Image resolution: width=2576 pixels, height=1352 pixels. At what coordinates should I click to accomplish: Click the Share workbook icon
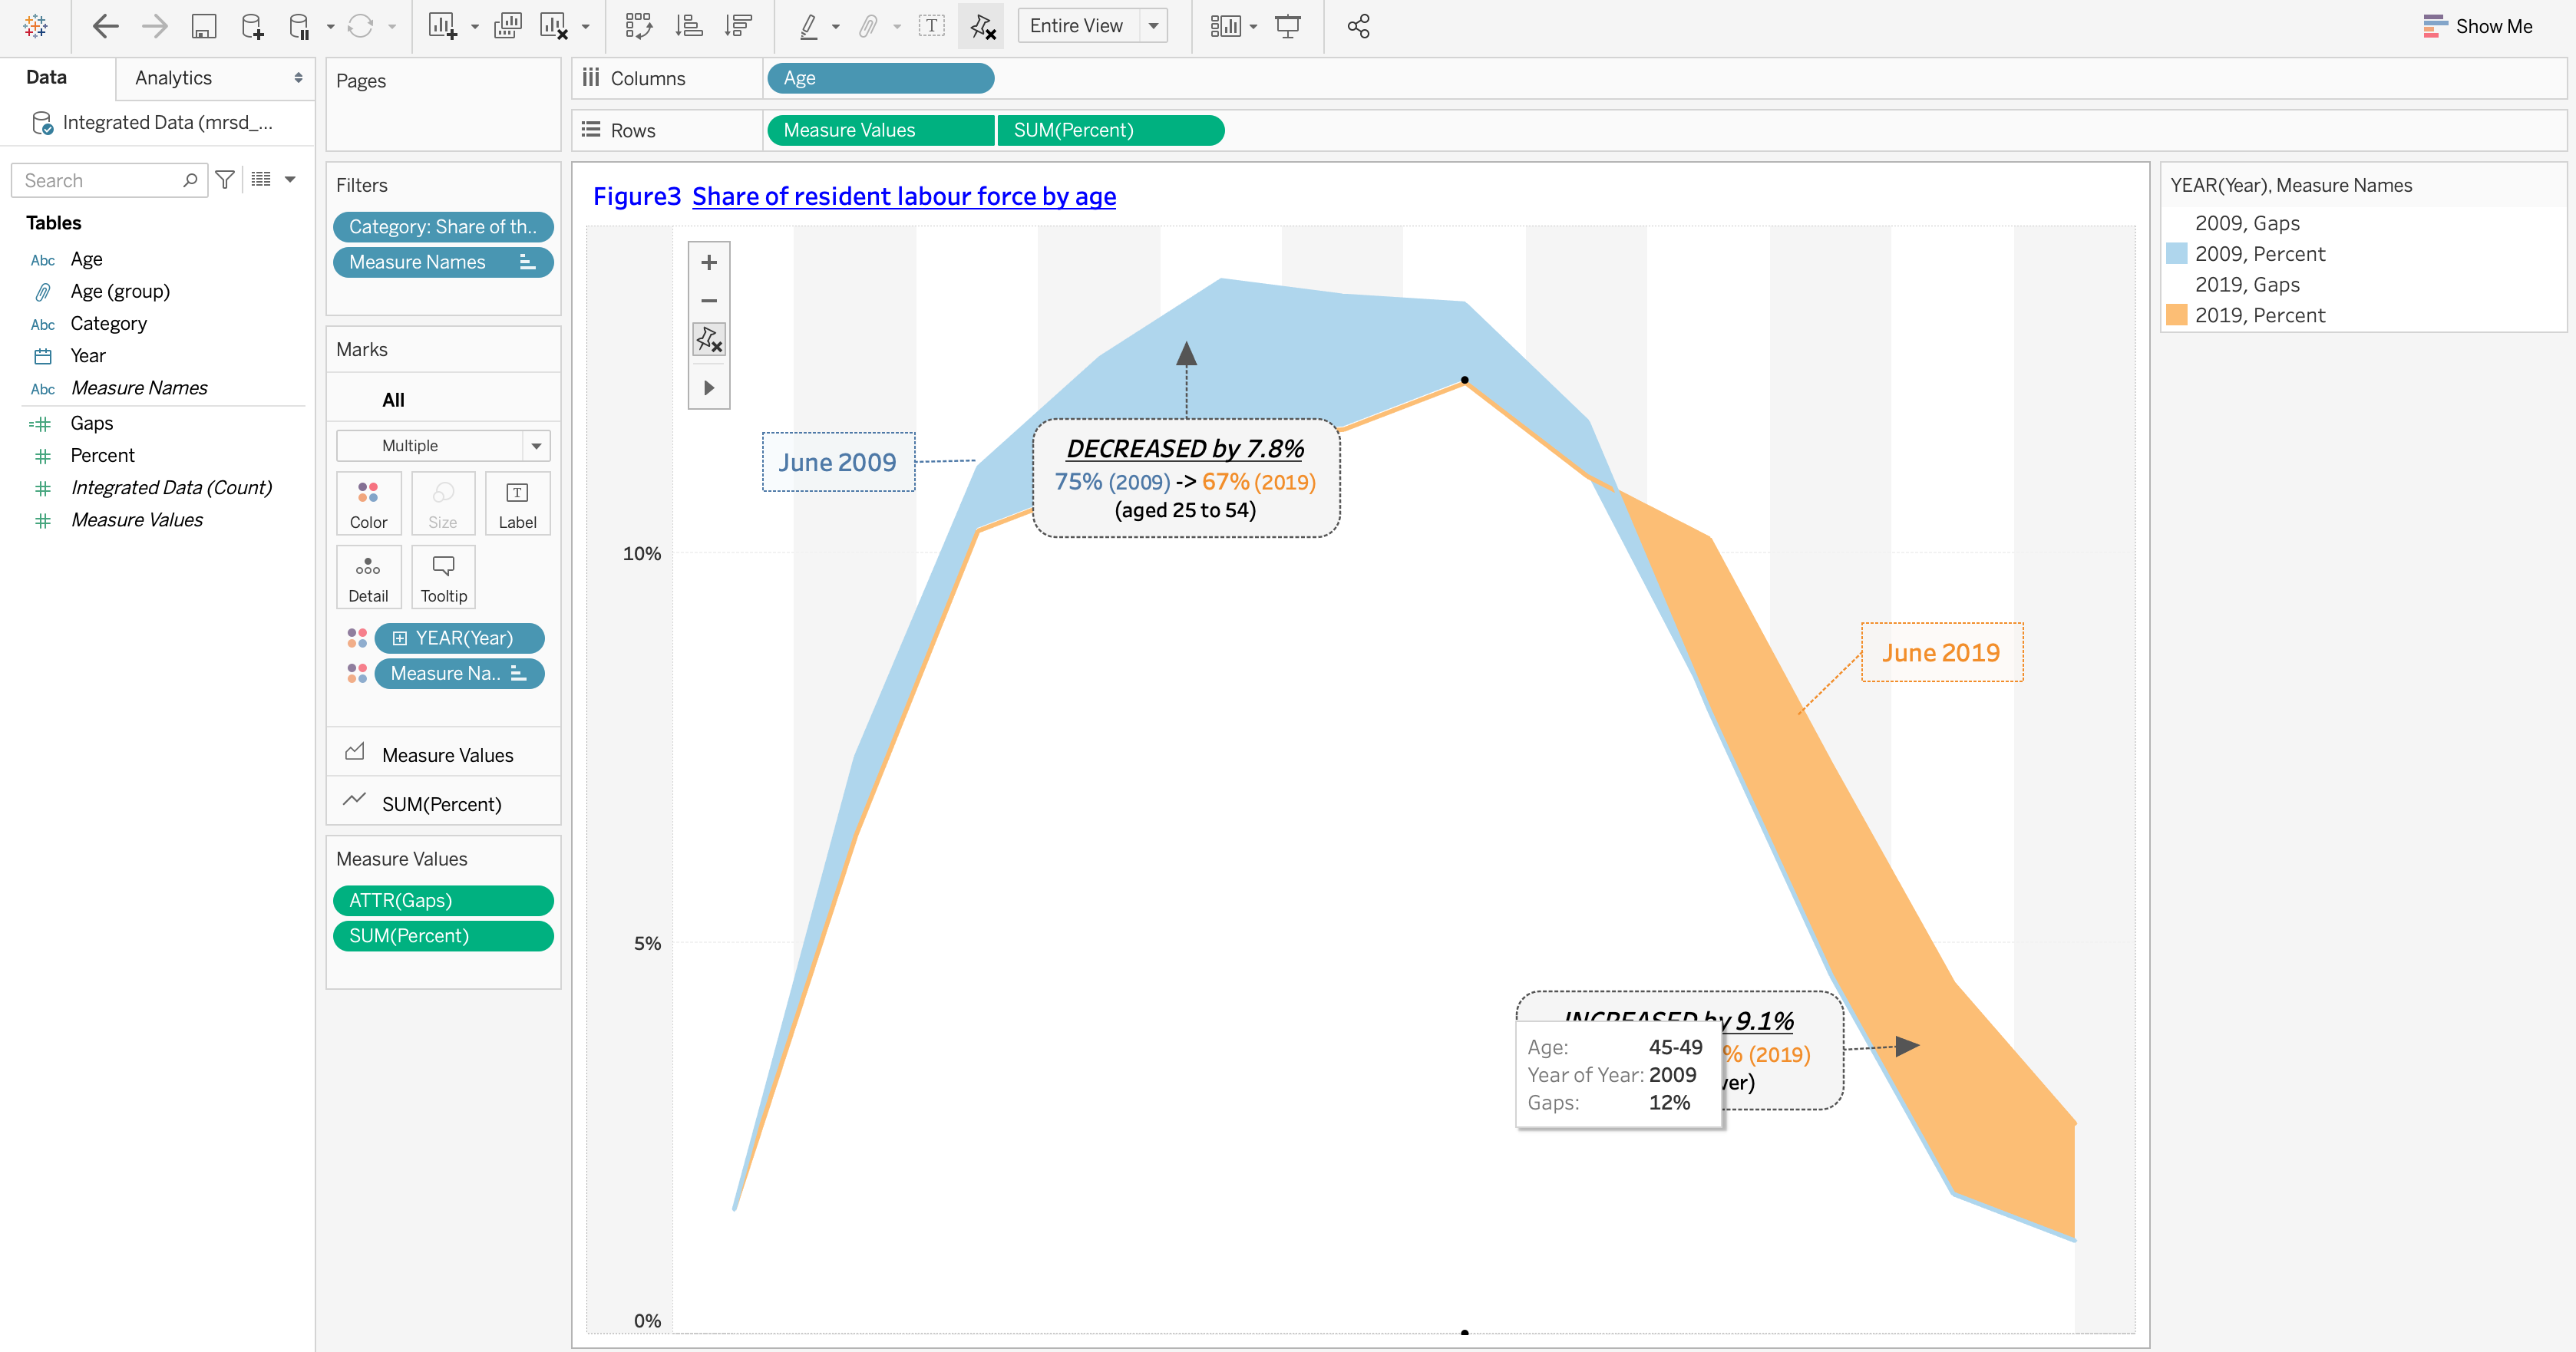[x=1358, y=26]
